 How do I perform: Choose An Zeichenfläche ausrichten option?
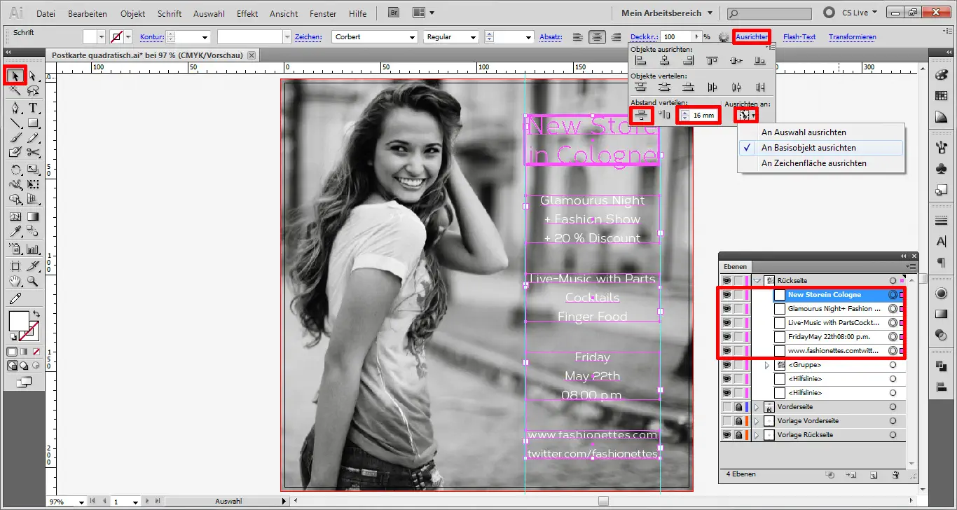pyautogui.click(x=813, y=163)
